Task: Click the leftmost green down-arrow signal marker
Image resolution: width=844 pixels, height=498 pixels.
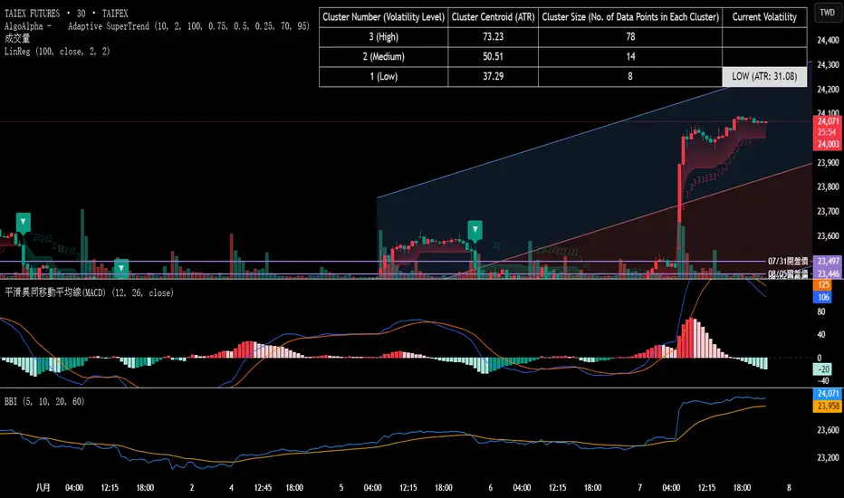Action: point(23,221)
